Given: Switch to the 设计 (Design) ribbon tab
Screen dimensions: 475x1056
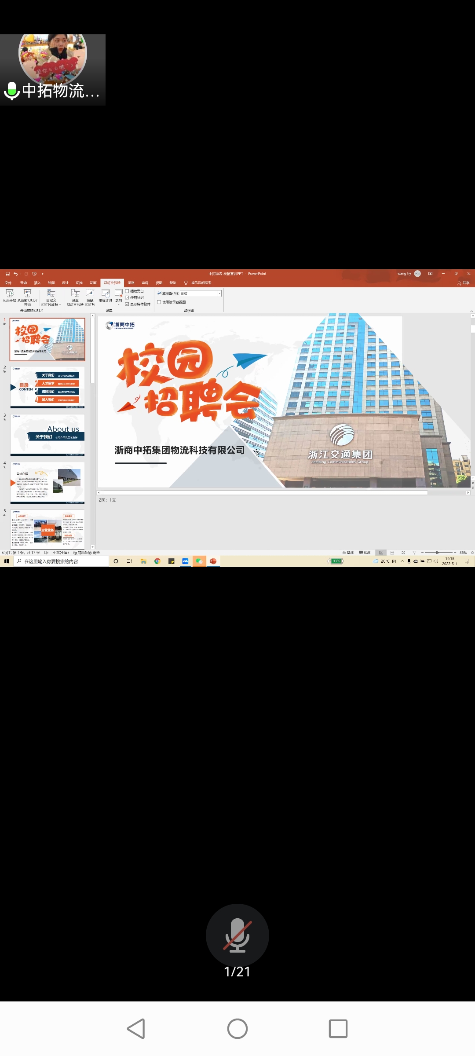Looking at the screenshot, I should tap(65, 283).
